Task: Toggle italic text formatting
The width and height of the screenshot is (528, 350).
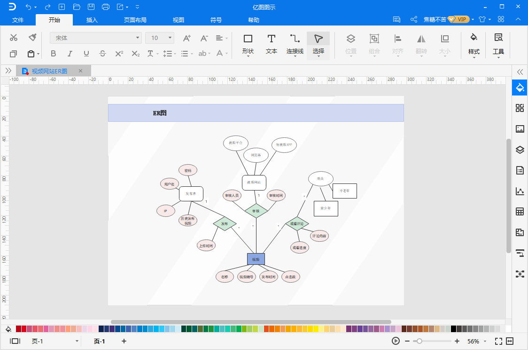Action: point(70,54)
